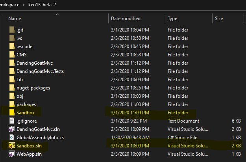Select the .git folder icon
The height and width of the screenshot is (162, 246).
point(12,30)
